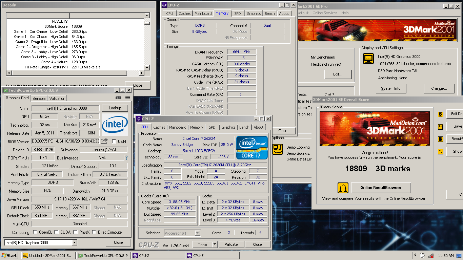
Task: Click the CPU-Z title bar icon of Memory window
Action: (164, 5)
